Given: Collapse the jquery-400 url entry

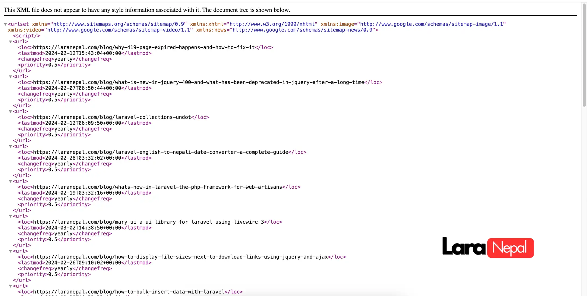Looking at the screenshot, I should (x=10, y=77).
